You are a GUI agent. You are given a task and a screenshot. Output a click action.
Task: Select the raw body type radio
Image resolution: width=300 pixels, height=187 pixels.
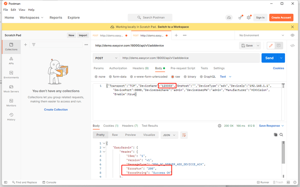(173, 77)
